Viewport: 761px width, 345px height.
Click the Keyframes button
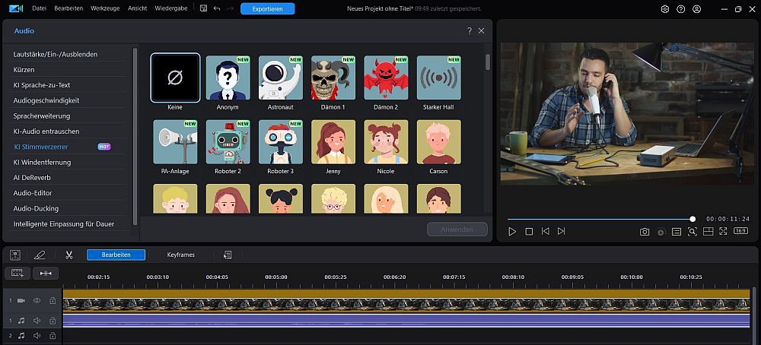click(181, 255)
